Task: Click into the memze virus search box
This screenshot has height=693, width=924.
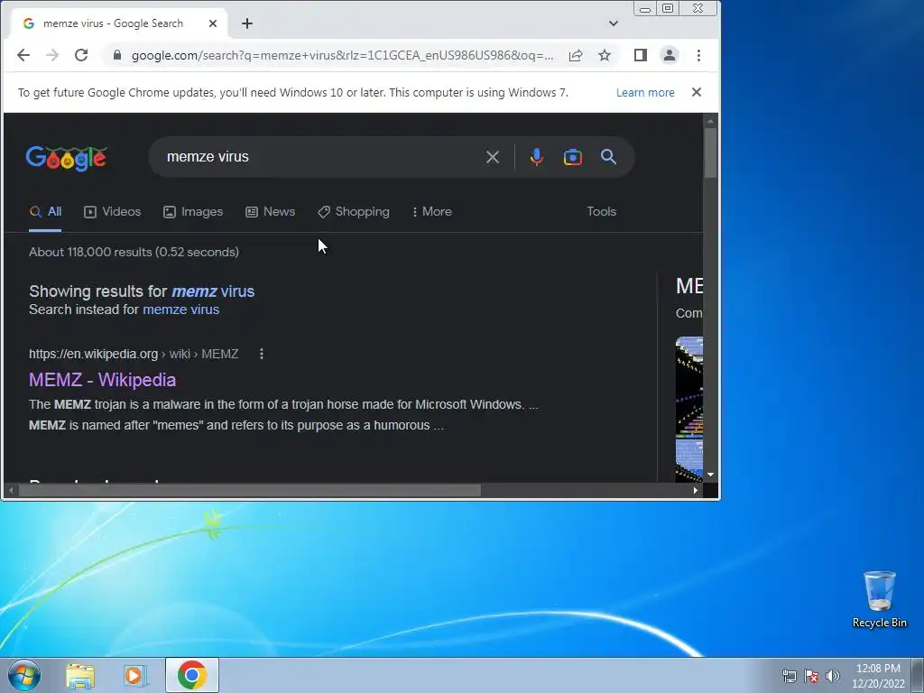Action: 319,157
